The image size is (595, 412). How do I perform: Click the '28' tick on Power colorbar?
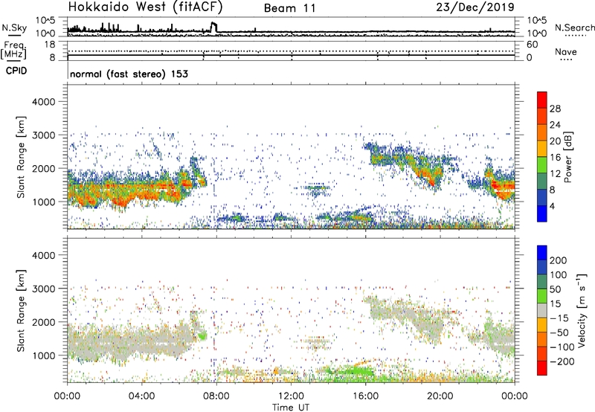(555, 109)
